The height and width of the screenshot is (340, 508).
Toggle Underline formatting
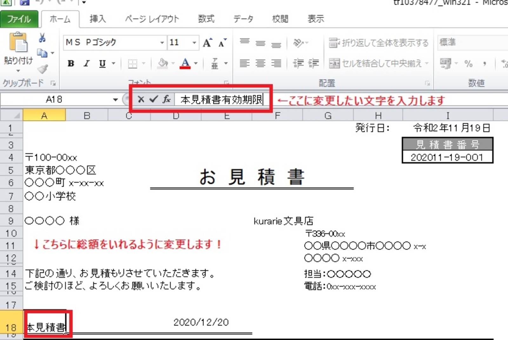click(x=102, y=63)
